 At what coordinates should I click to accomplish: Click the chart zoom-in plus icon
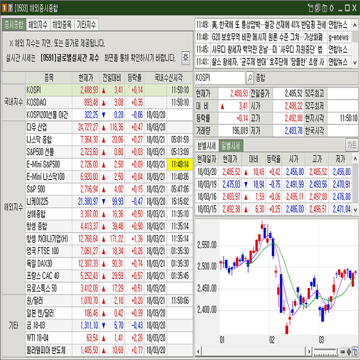[x=349, y=351]
